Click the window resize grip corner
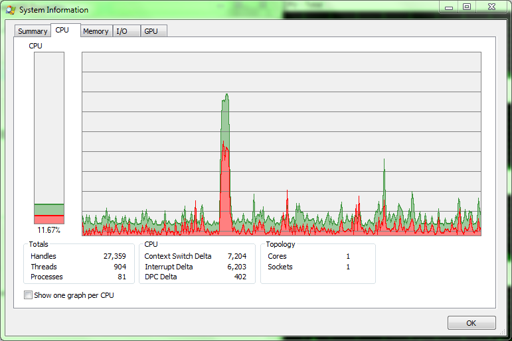The height and width of the screenshot is (341, 512). [x=503, y=332]
